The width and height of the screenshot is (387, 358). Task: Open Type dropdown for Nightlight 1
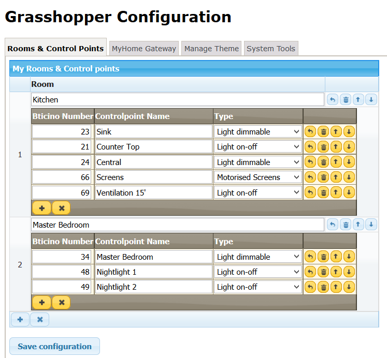pyautogui.click(x=258, y=272)
